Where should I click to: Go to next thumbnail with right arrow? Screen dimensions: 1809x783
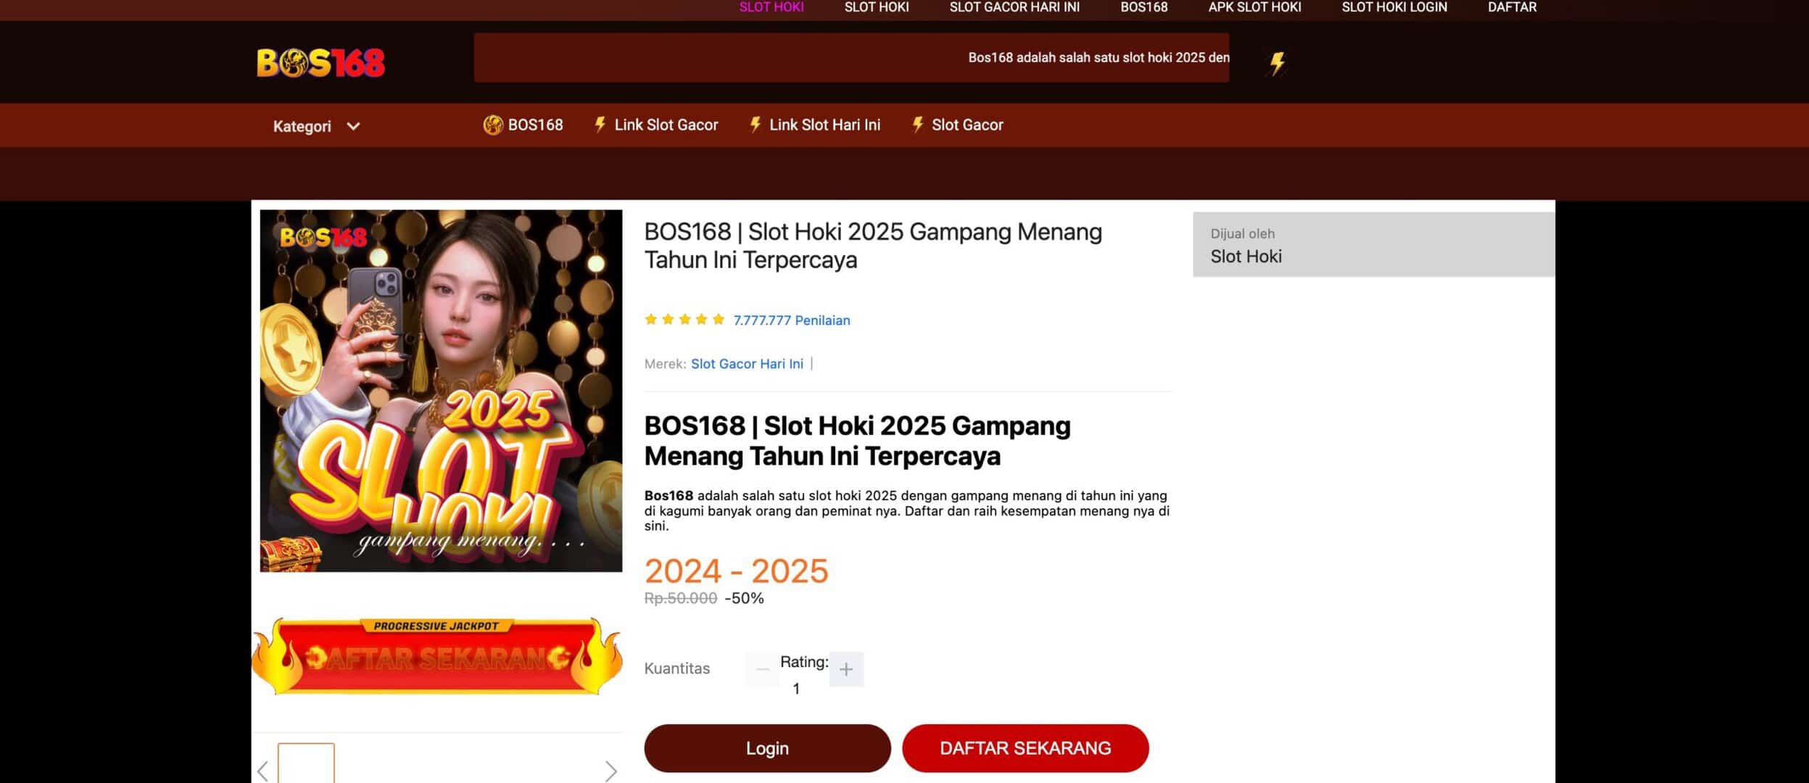pos(611,770)
